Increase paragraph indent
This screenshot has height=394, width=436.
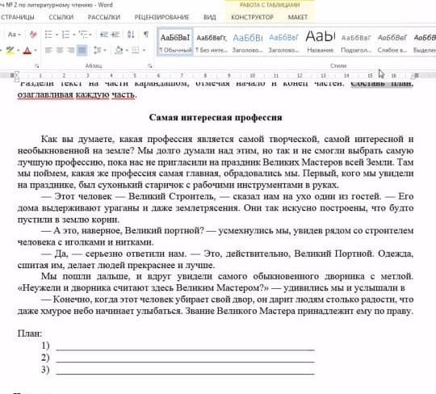click(x=115, y=35)
